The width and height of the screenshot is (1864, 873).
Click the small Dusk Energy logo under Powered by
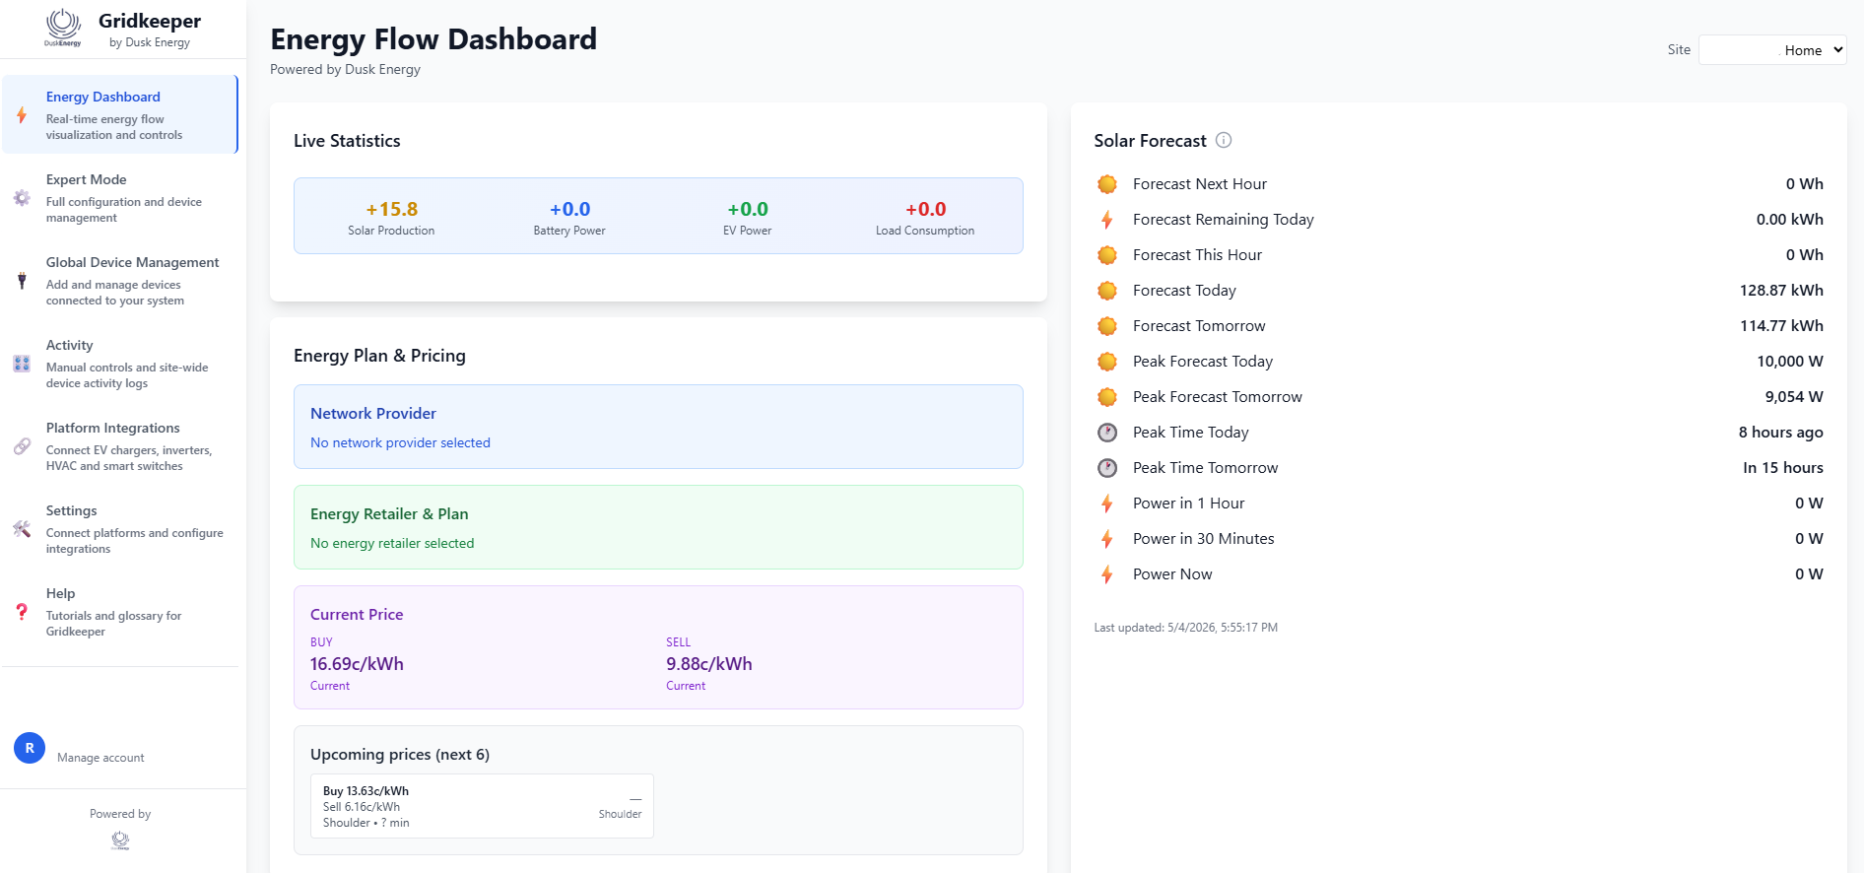(x=120, y=840)
